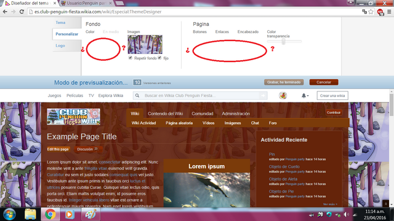Click the Discusión button
394x221 pixels.
[87, 149]
